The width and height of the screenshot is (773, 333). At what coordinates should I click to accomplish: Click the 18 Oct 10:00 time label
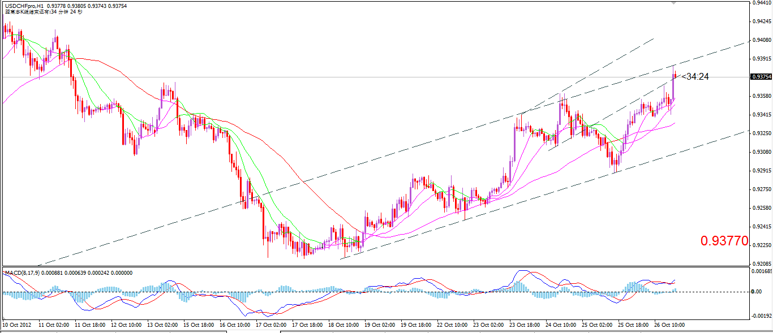point(343,325)
